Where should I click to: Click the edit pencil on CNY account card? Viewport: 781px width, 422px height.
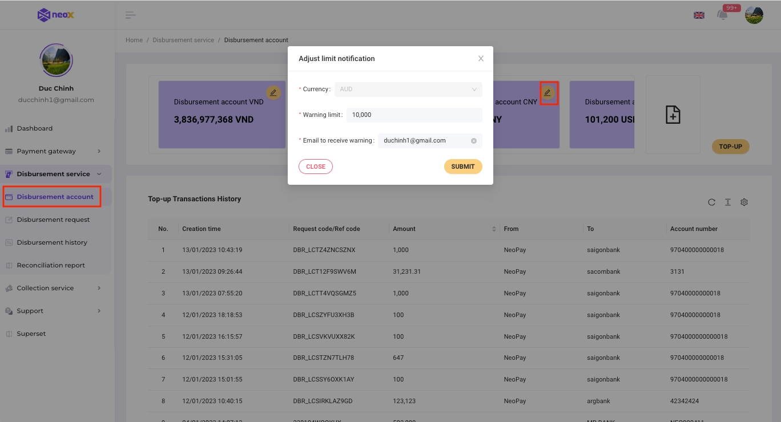pyautogui.click(x=547, y=92)
